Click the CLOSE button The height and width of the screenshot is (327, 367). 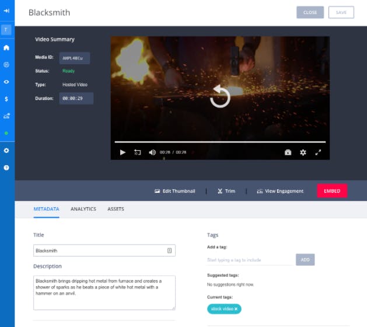(310, 12)
